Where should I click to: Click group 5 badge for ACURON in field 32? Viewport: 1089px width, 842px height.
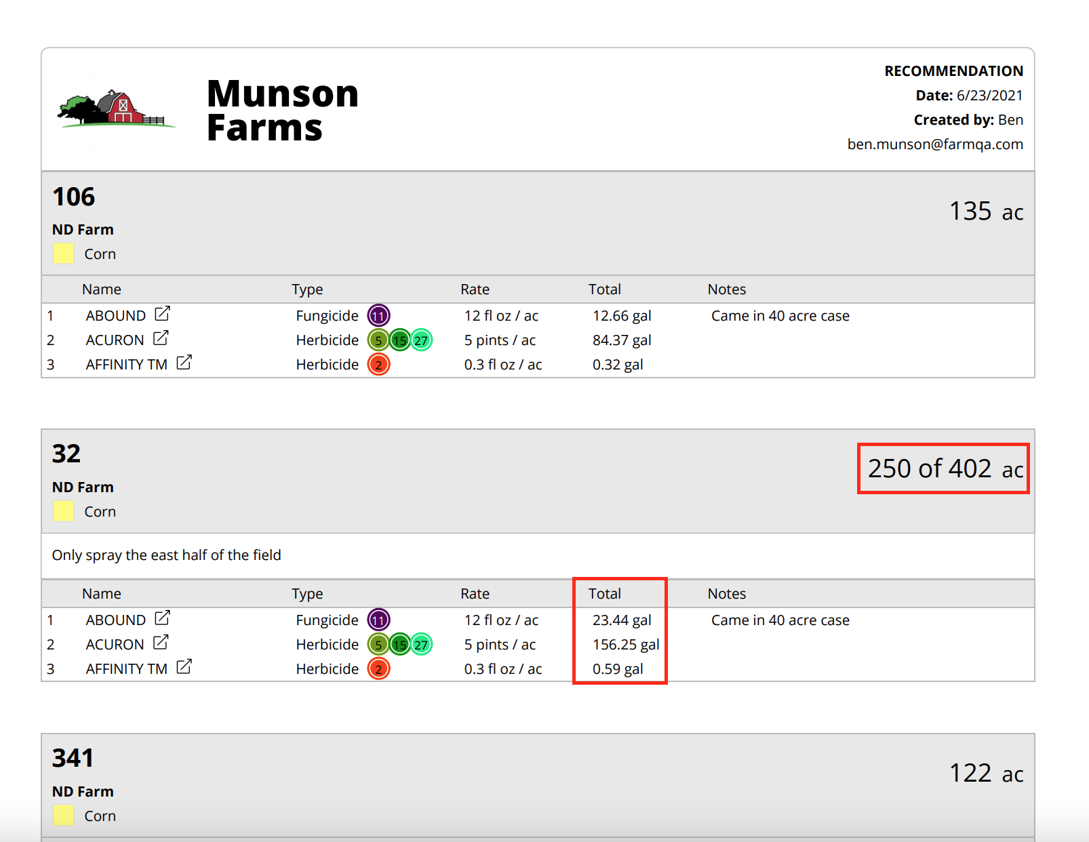(x=378, y=645)
